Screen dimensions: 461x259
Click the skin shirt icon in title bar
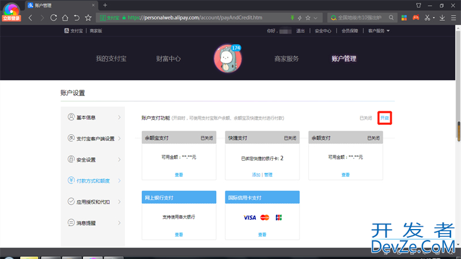click(x=419, y=5)
